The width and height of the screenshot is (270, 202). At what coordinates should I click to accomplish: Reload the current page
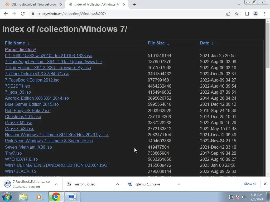tap(23, 14)
